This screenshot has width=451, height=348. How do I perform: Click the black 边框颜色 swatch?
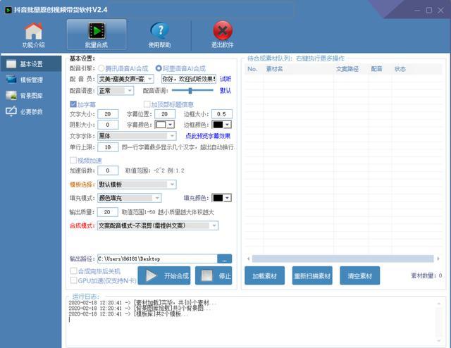218,125
